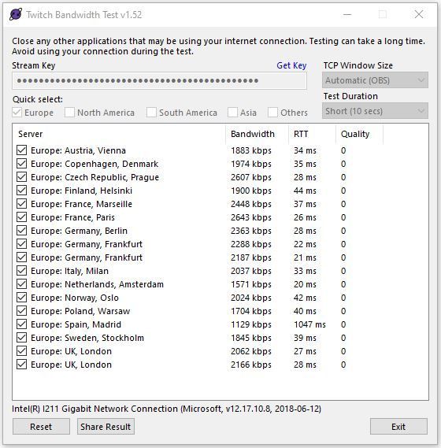
Task: Open the TCP Window Size dropdown
Action: click(375, 80)
